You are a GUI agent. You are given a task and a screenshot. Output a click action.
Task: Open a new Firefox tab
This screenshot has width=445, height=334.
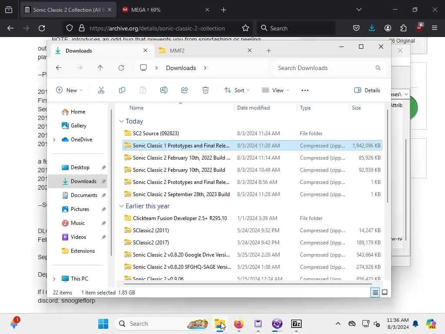click(x=223, y=10)
